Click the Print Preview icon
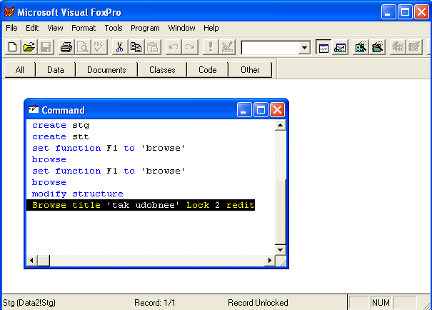Image resolution: width=432 pixels, height=310 pixels. coord(83,47)
